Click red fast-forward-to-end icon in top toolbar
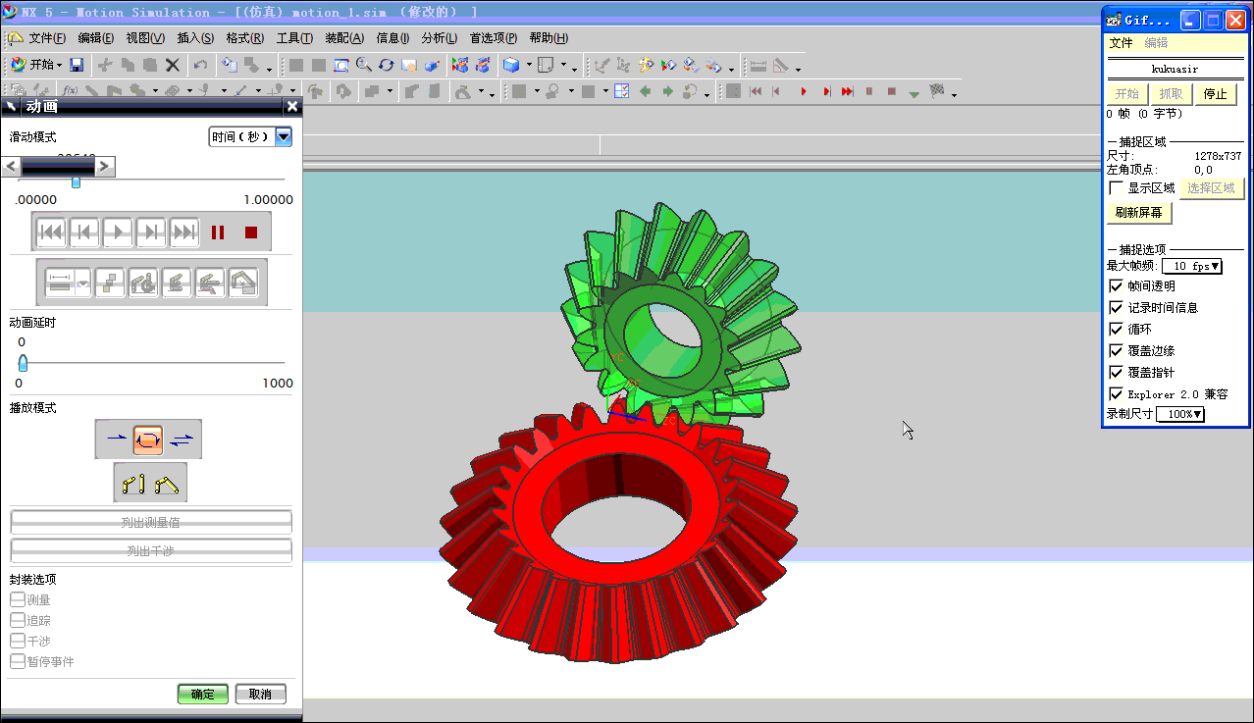 [x=848, y=91]
